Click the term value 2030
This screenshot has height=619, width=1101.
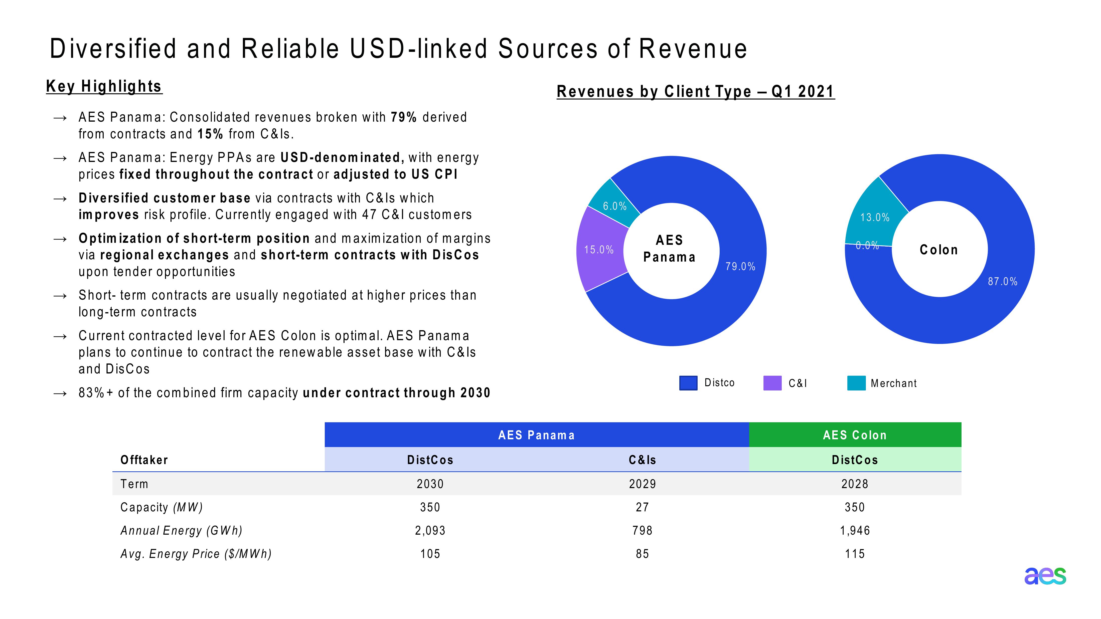pyautogui.click(x=430, y=484)
